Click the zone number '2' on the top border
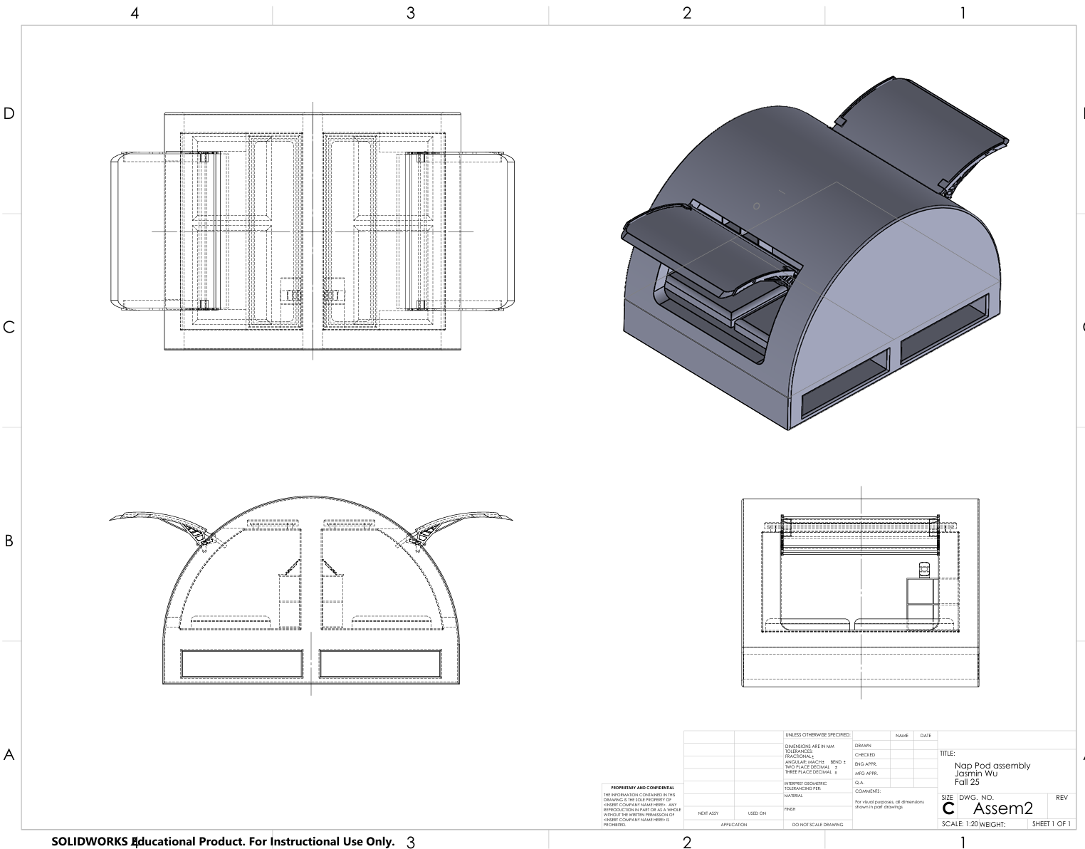This screenshot has width=1085, height=849. [687, 13]
